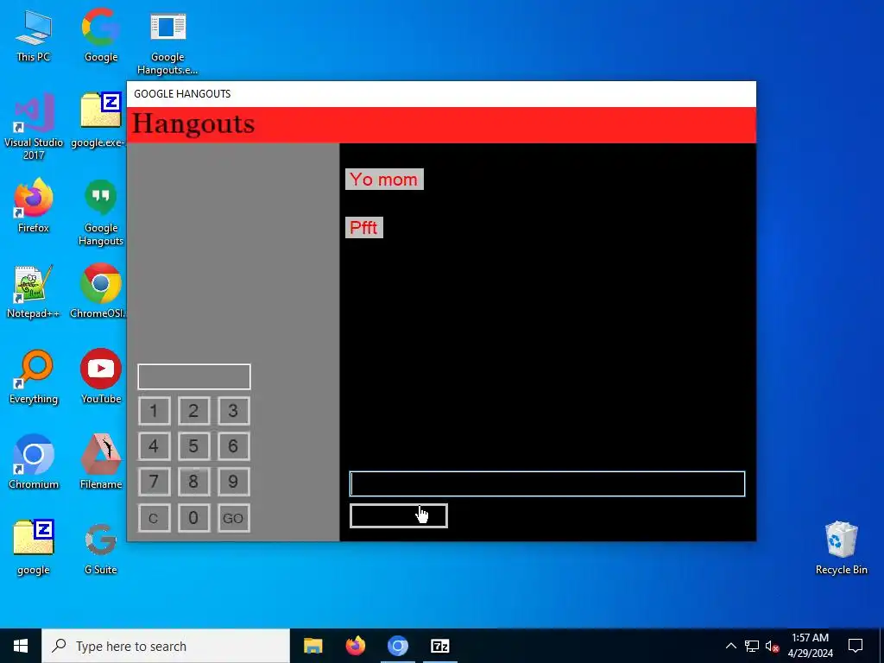Viewport: 884px width, 663px height.
Task: Focus the dialer number field above the keypad
Action: (x=194, y=376)
